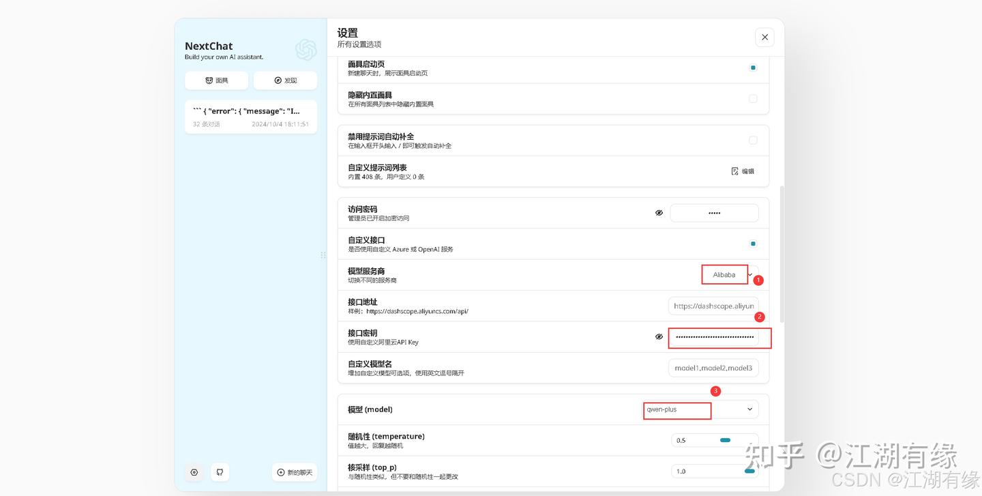Open the 面具 mask gallery
Viewport: 982px width, 496px height.
tap(216, 80)
